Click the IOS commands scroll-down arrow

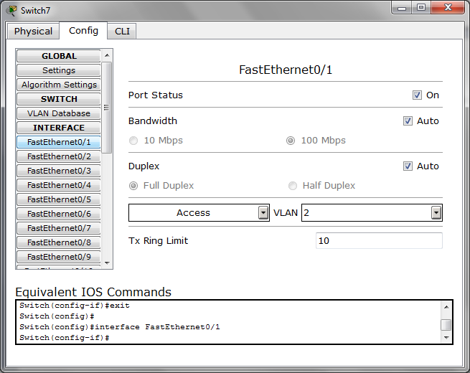446,338
